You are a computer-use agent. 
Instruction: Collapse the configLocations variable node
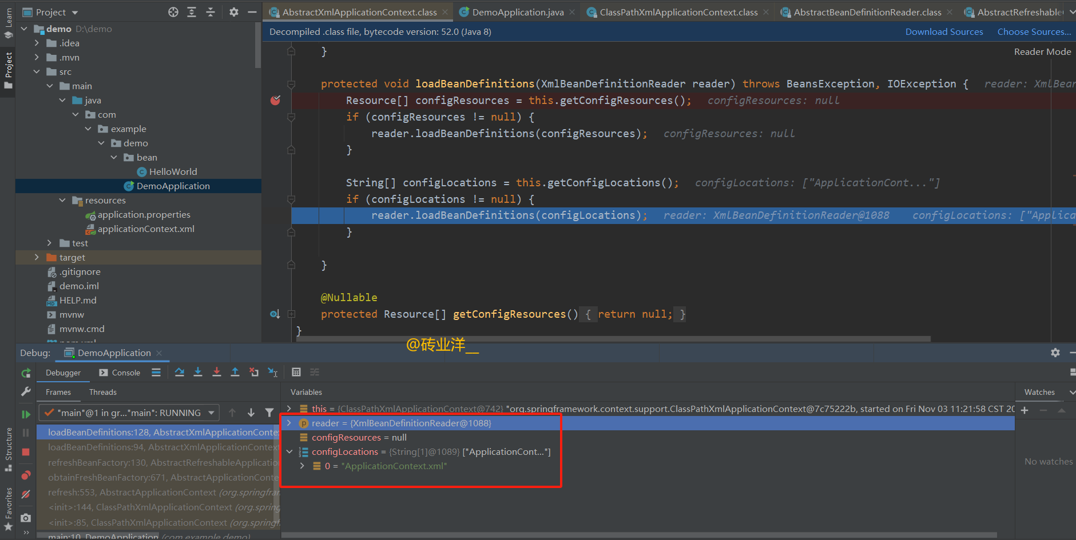click(x=289, y=451)
